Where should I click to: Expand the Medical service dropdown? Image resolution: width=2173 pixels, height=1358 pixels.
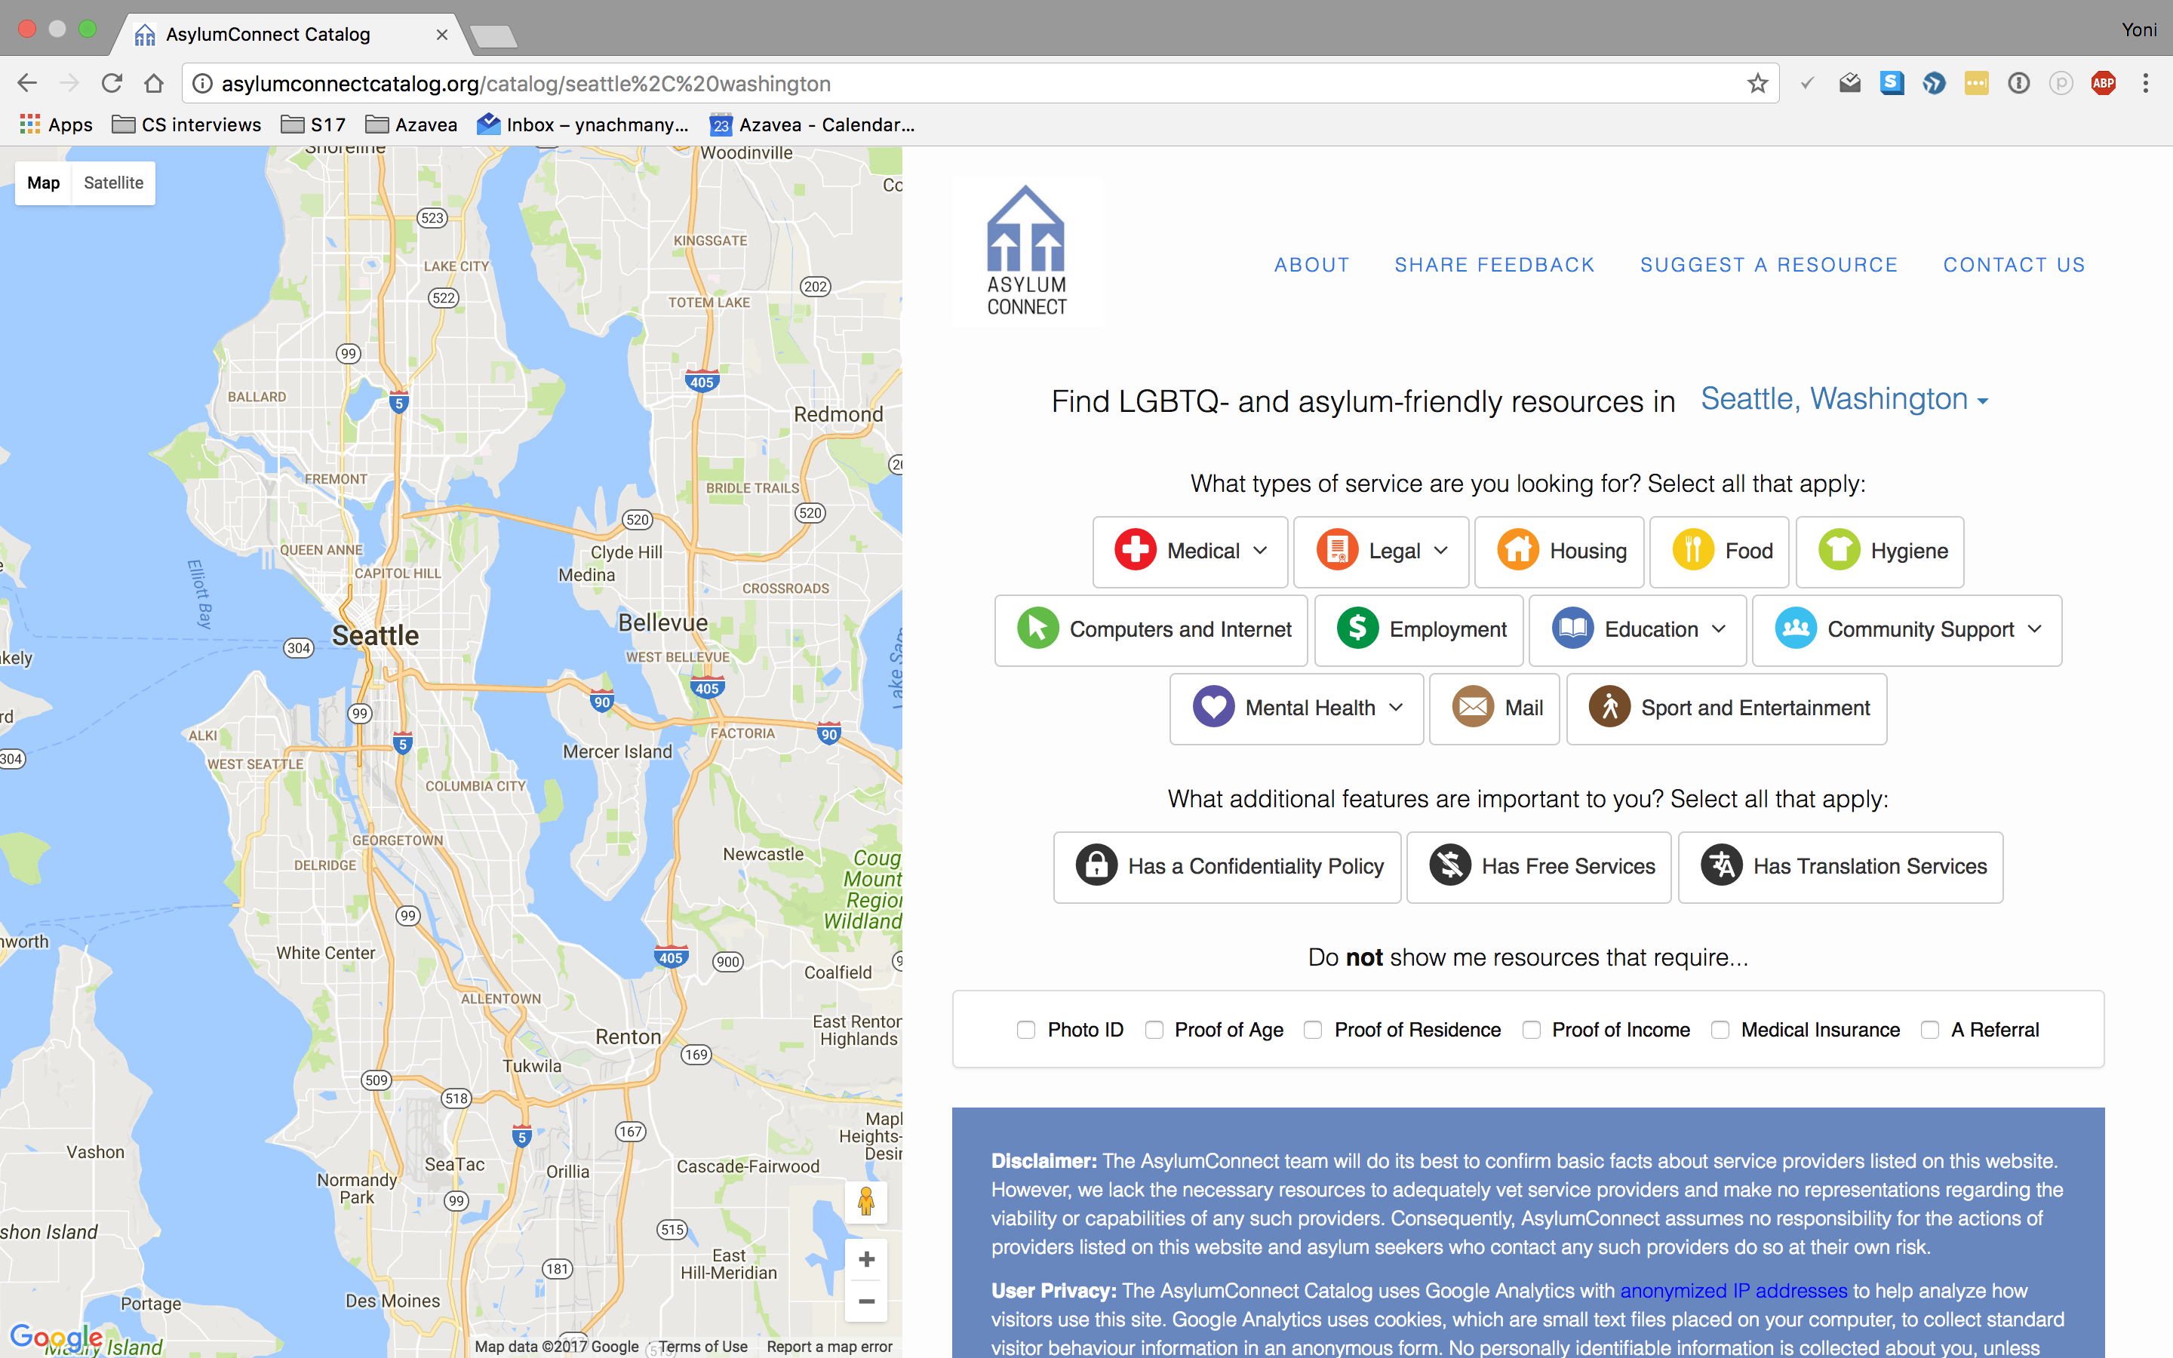[1261, 551]
